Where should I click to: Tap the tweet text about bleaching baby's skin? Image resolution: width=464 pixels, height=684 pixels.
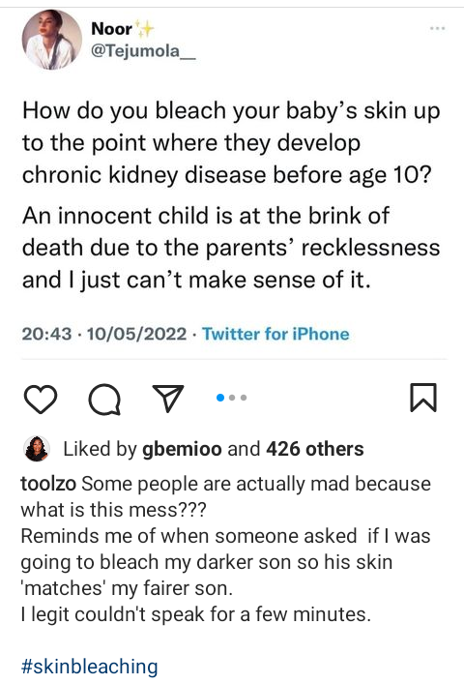[x=231, y=142]
